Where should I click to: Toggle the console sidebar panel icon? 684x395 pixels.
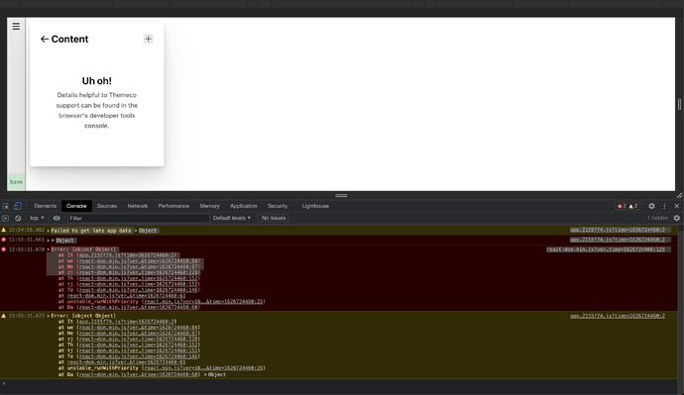coord(5,218)
